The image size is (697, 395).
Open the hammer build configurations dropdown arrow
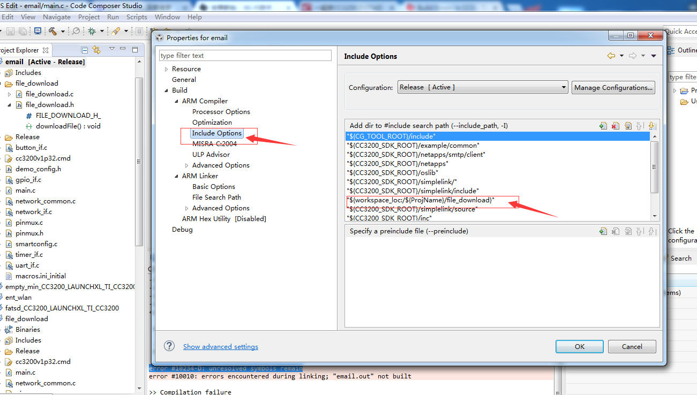click(x=62, y=31)
